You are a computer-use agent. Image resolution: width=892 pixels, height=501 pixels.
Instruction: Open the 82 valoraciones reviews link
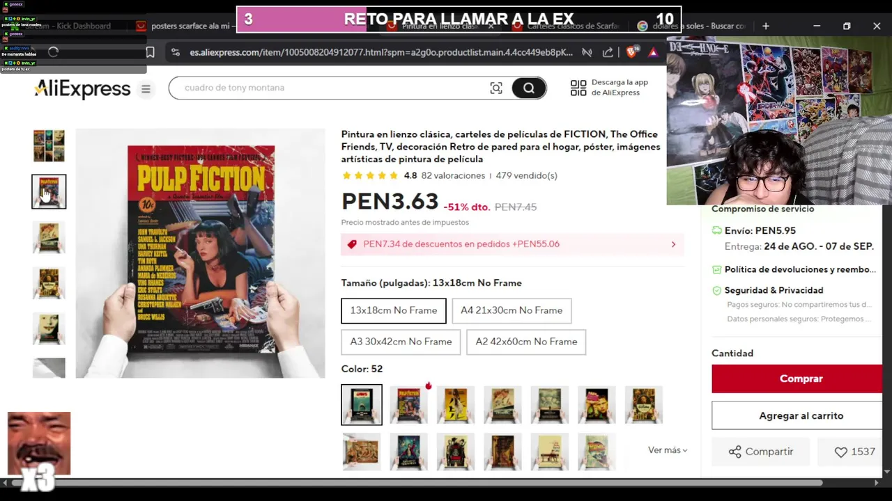pos(453,175)
